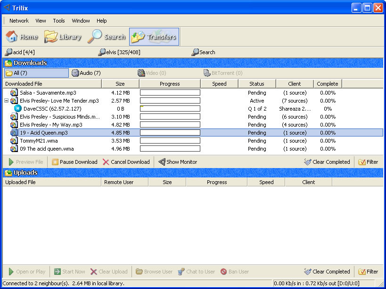Screen dimensions: 386x289
Task: Click Chat to User button
Action: click(x=197, y=272)
